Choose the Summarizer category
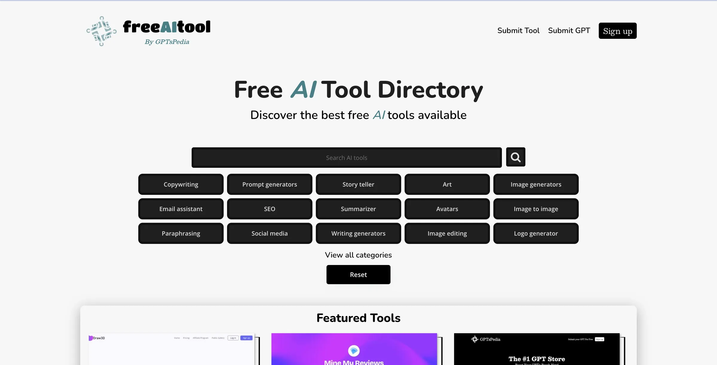The height and width of the screenshot is (365, 717). 358,209
